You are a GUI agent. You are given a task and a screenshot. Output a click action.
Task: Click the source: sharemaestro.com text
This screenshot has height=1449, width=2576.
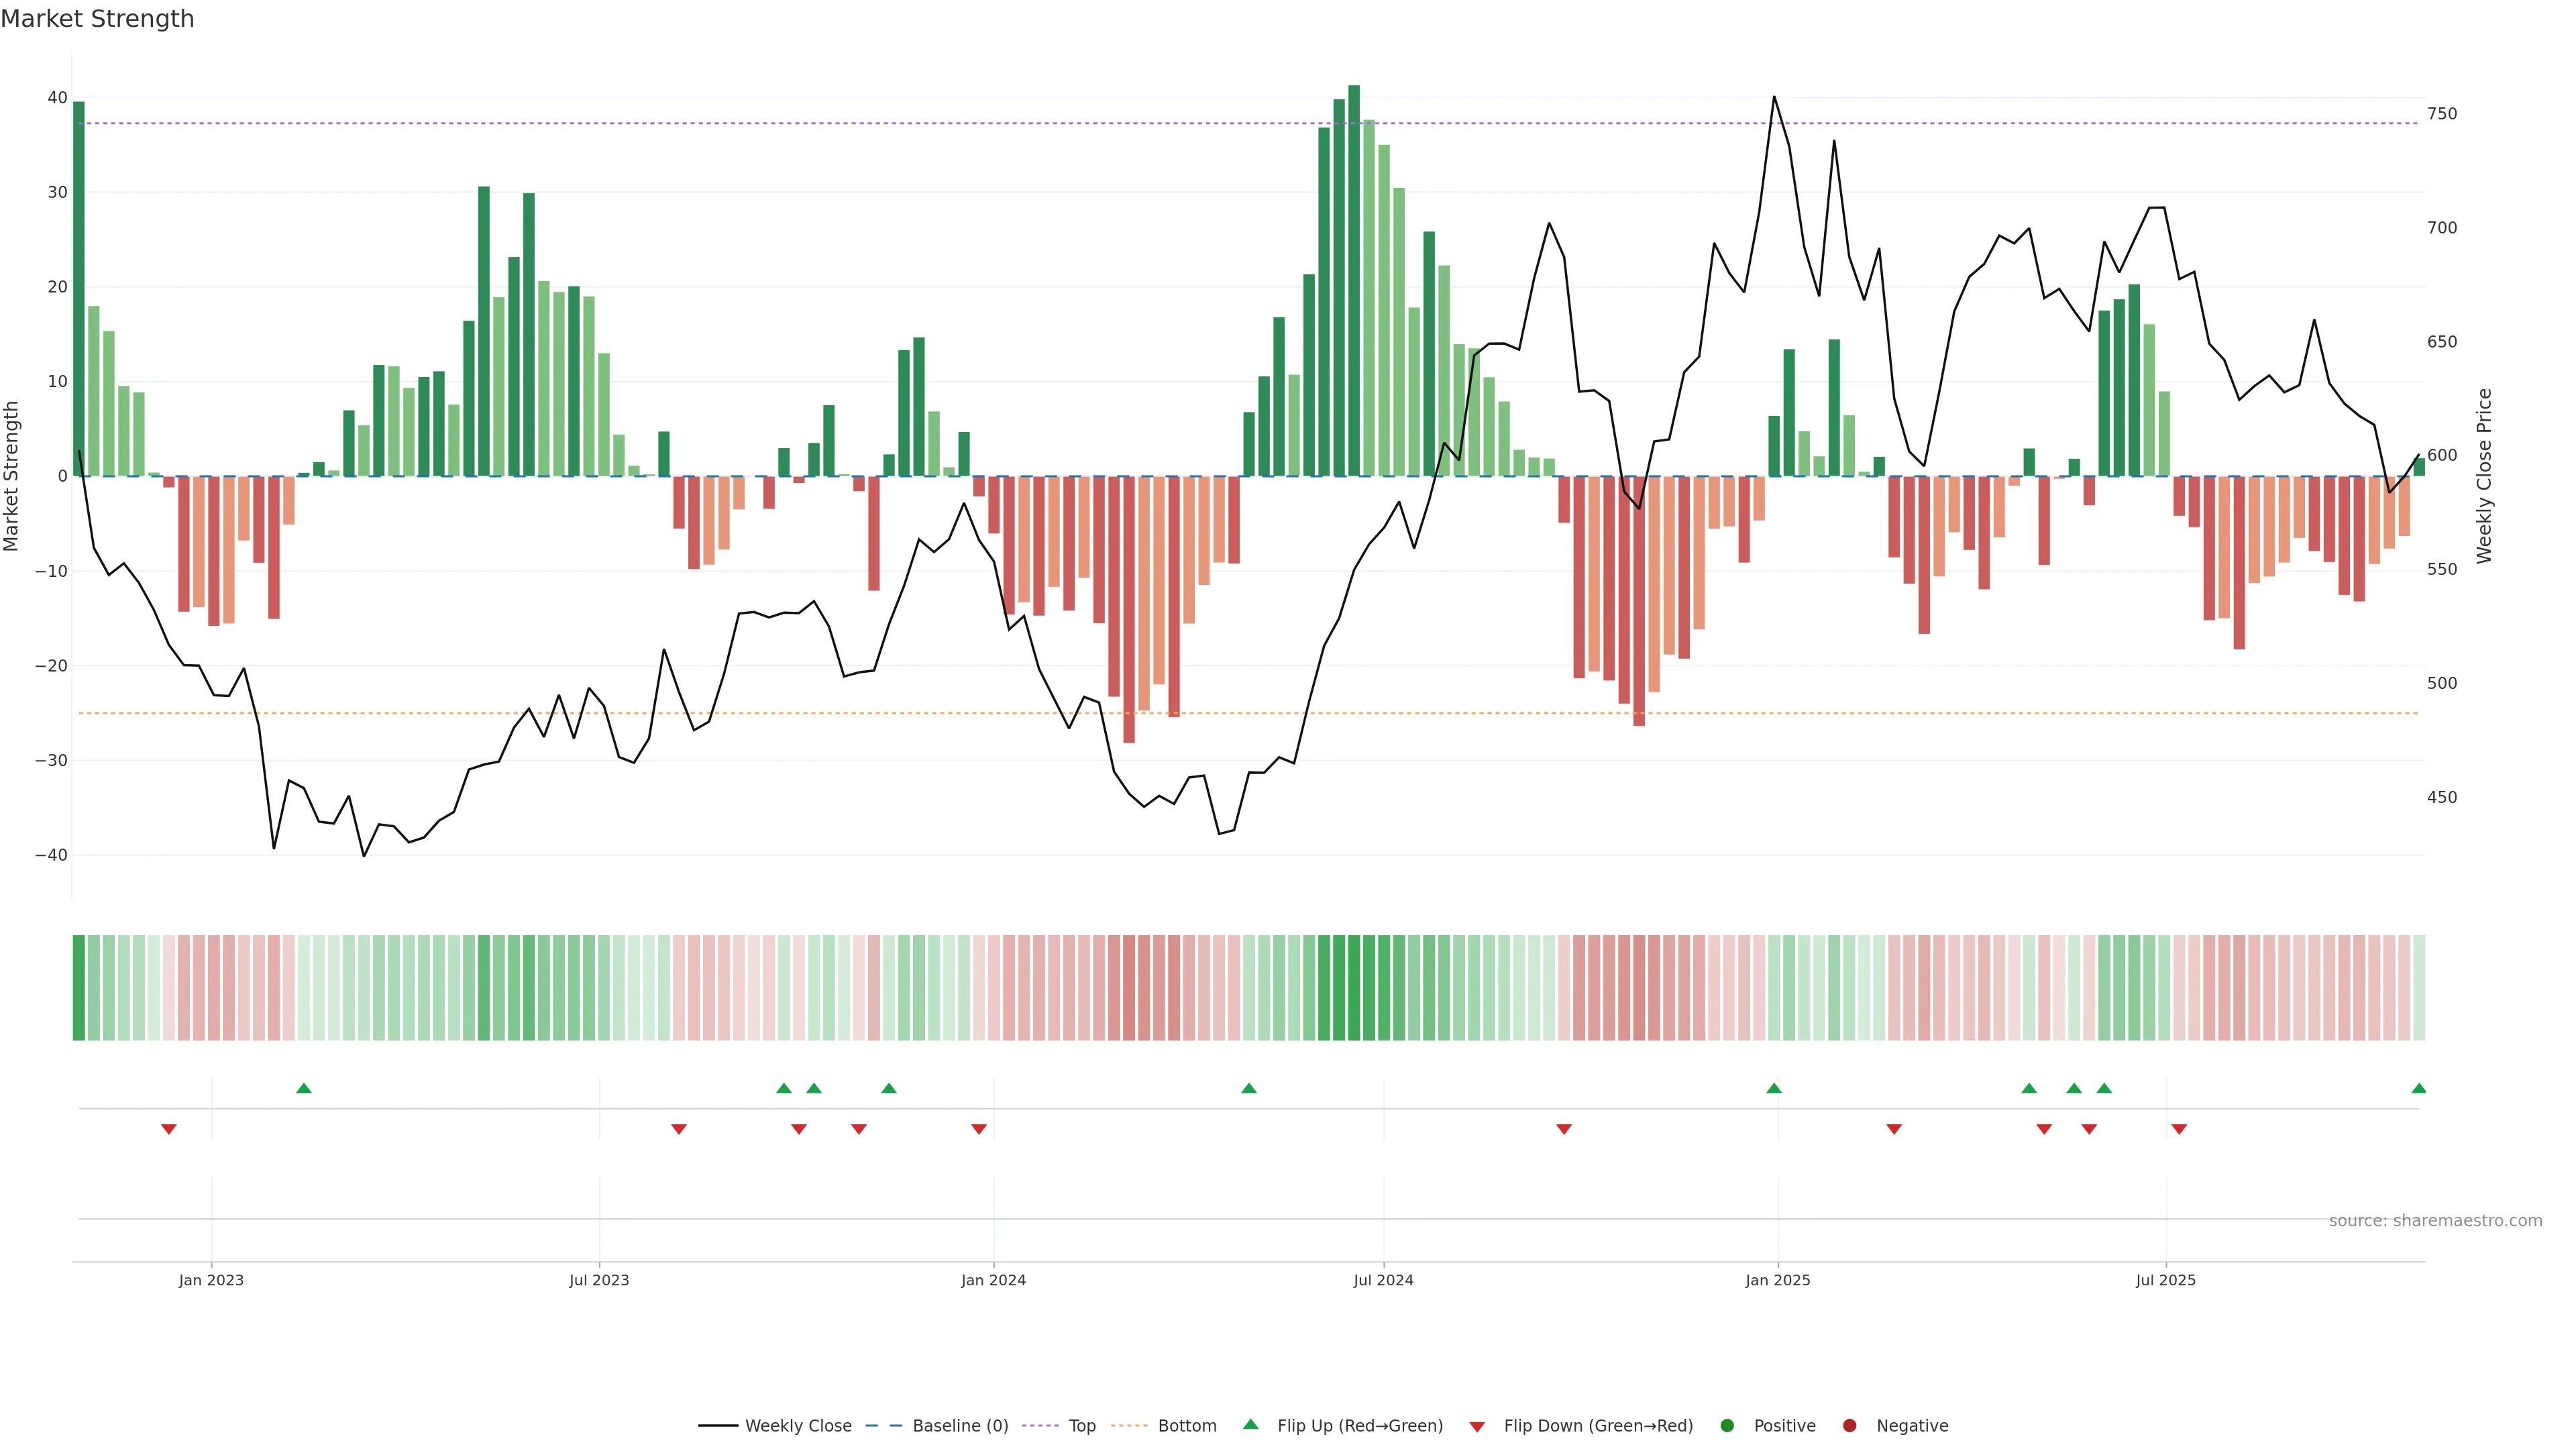coord(2435,1221)
